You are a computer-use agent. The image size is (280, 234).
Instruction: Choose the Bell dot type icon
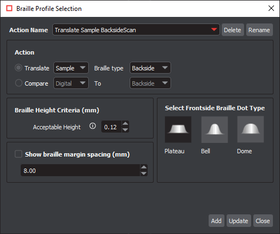(215, 129)
